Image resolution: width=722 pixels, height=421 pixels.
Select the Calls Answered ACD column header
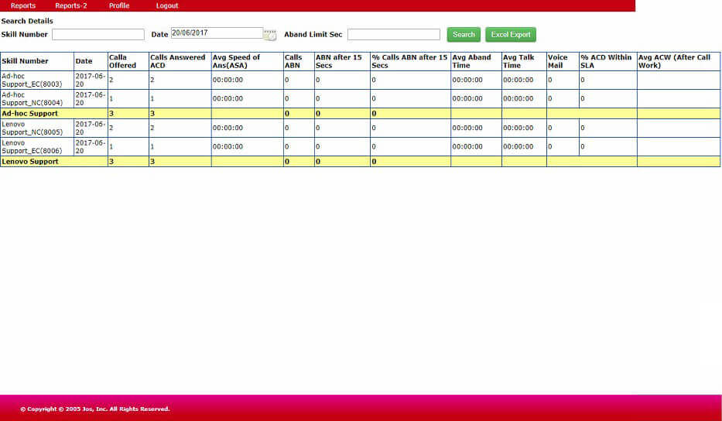click(180, 61)
